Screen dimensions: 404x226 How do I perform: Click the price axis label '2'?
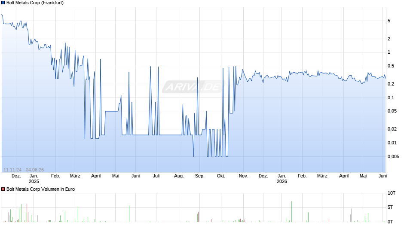(x=389, y=39)
